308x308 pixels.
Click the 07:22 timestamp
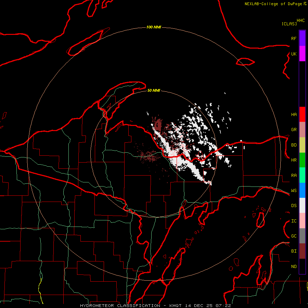tap(223, 306)
